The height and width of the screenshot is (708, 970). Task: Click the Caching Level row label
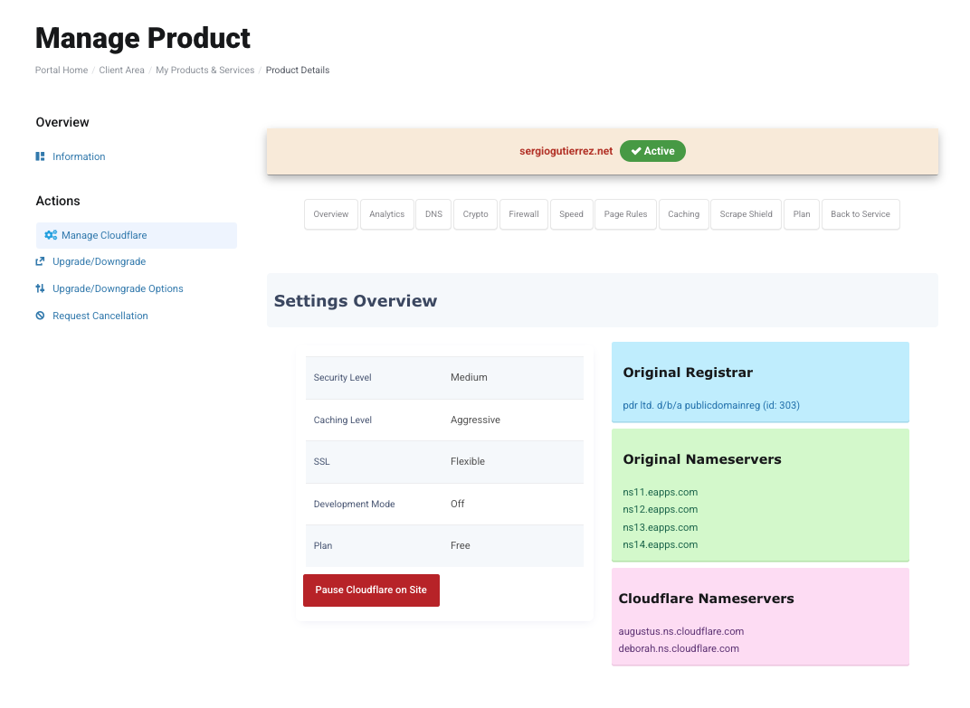click(x=343, y=420)
